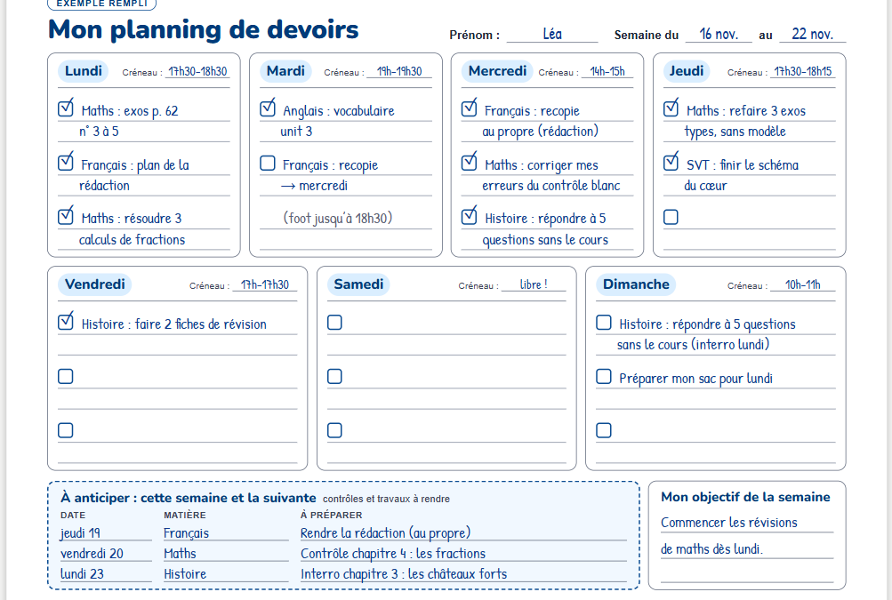Select the 'Vendredi' day label
This screenshot has width=892, height=600.
pos(95,284)
